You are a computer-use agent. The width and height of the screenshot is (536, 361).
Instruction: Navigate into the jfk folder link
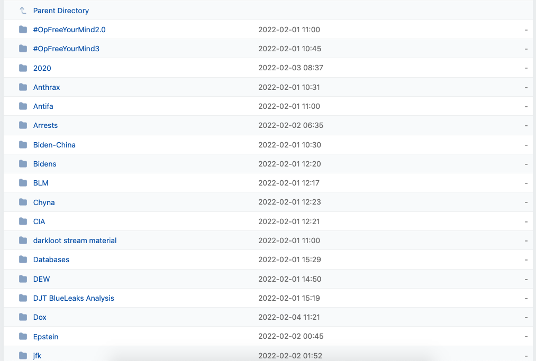click(37, 356)
